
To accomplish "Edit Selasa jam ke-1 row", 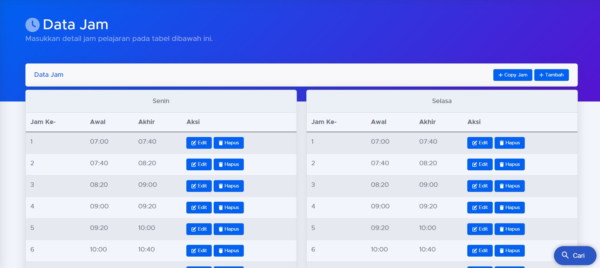I will pyautogui.click(x=480, y=143).
